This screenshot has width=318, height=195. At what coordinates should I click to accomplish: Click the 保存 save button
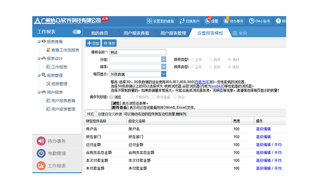click(109, 43)
